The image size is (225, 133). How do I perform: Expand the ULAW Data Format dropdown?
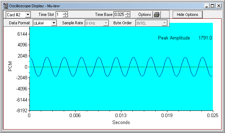pyautogui.click(x=54, y=23)
